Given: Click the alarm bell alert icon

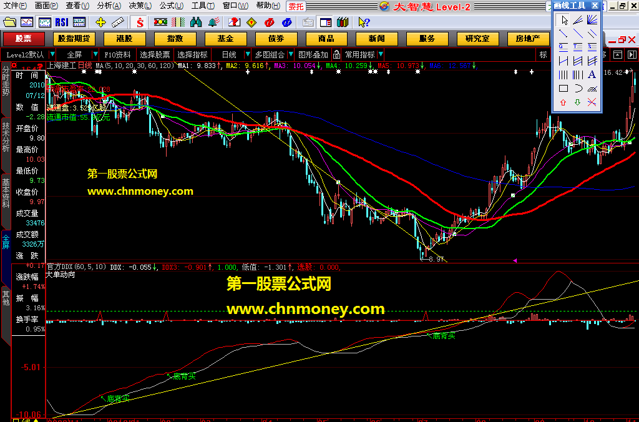Looking at the screenshot, I should [x=214, y=22].
